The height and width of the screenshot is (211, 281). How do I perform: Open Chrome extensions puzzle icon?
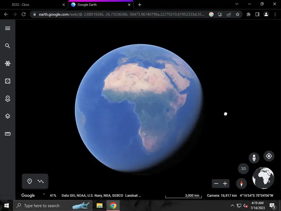[249, 14]
